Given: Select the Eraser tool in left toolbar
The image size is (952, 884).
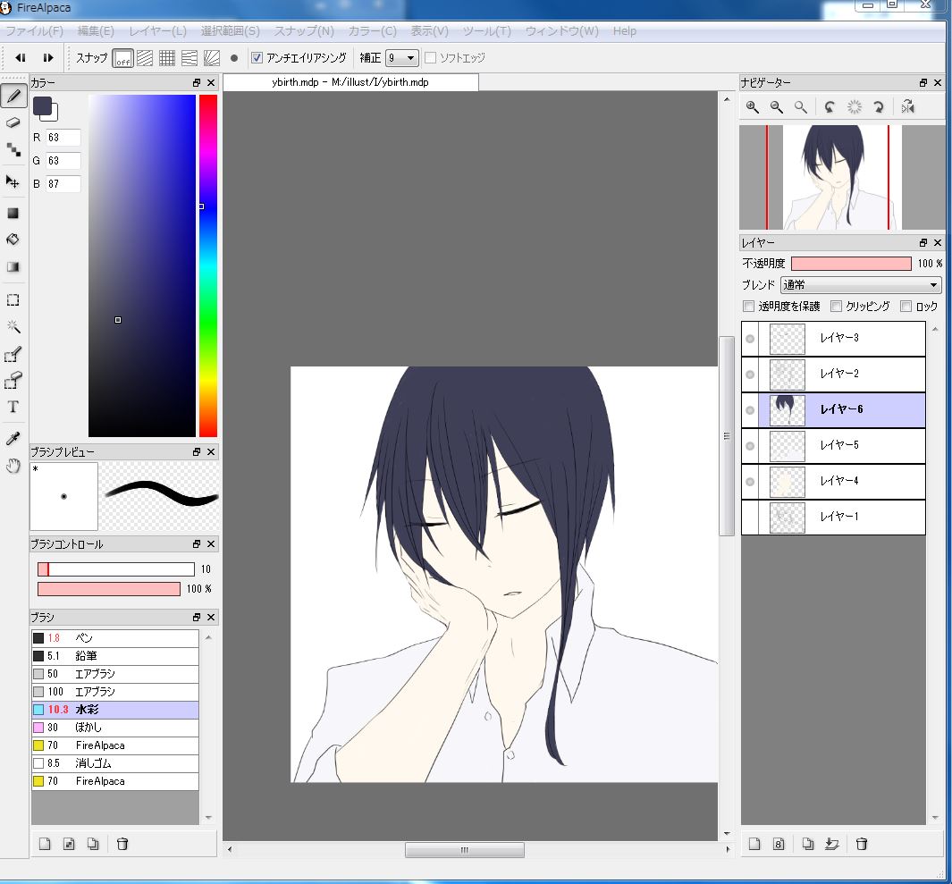Looking at the screenshot, I should coord(13,122).
